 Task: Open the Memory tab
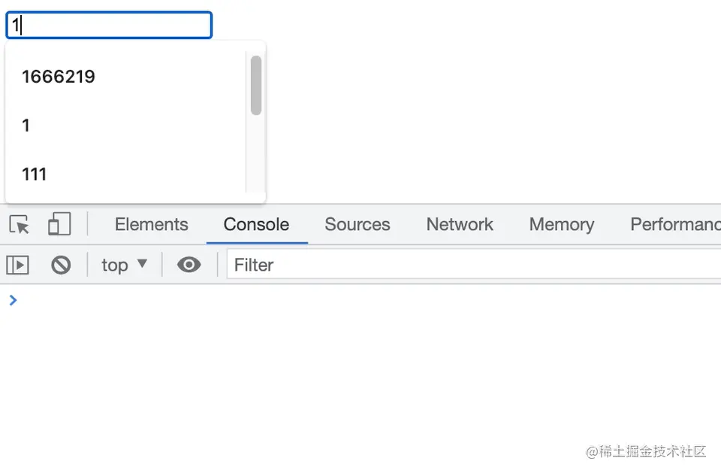pyautogui.click(x=562, y=224)
